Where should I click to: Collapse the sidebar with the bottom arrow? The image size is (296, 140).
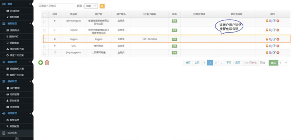coord(16,138)
